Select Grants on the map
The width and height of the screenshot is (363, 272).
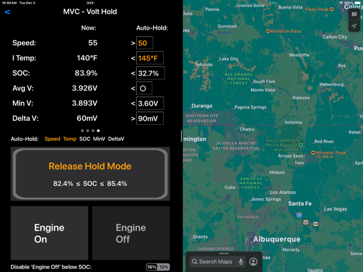201,237
